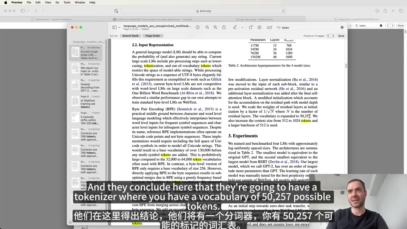
Task: Click the Preview search field containing 'token'
Action: 310,27
